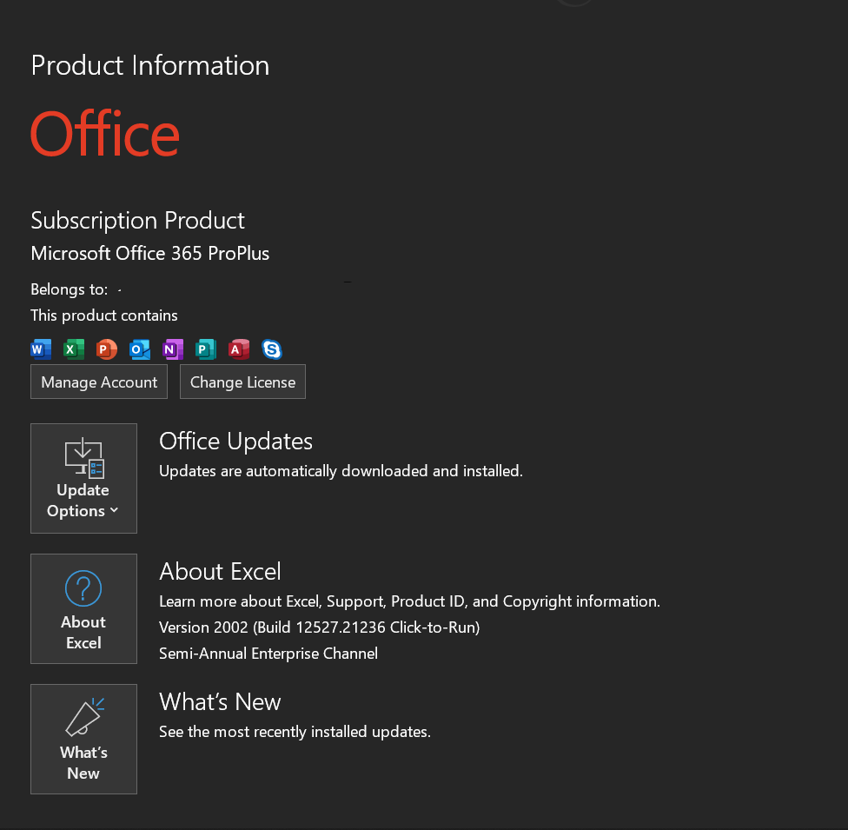Click the 'Learn more about Excel' description
Screen dimensions: 848x830
point(410,601)
